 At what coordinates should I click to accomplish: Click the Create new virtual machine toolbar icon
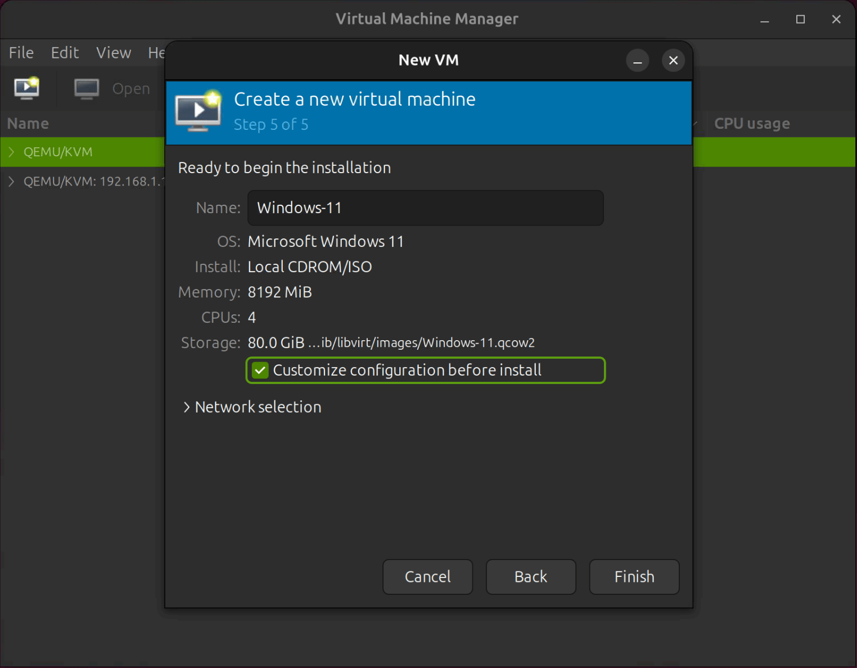point(26,88)
